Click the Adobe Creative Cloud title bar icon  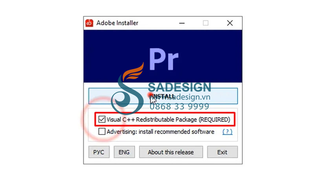pos(89,23)
